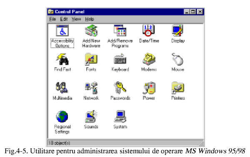Screen dimensions: 250x157
Task: Select the Add New Hardware icon
Action: coord(91,30)
